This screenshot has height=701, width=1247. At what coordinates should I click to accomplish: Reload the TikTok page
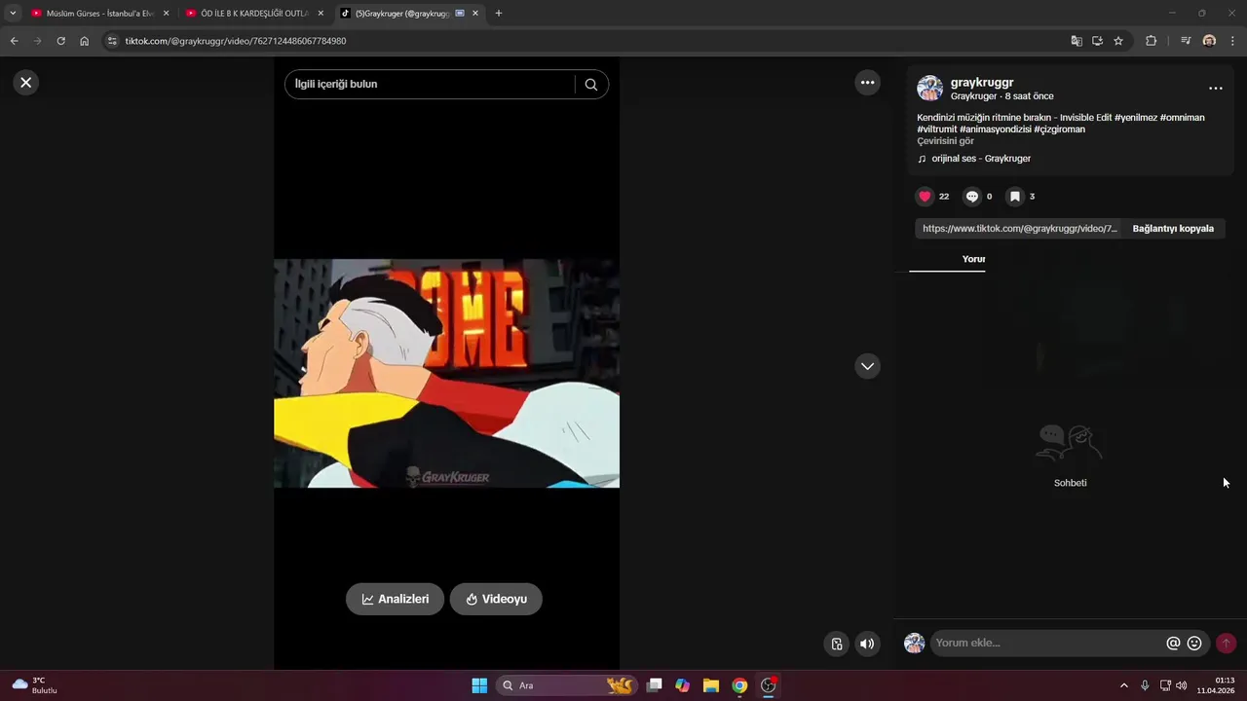pyautogui.click(x=60, y=41)
